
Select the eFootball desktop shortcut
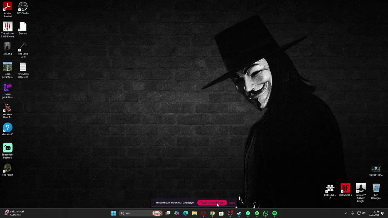tap(8, 129)
